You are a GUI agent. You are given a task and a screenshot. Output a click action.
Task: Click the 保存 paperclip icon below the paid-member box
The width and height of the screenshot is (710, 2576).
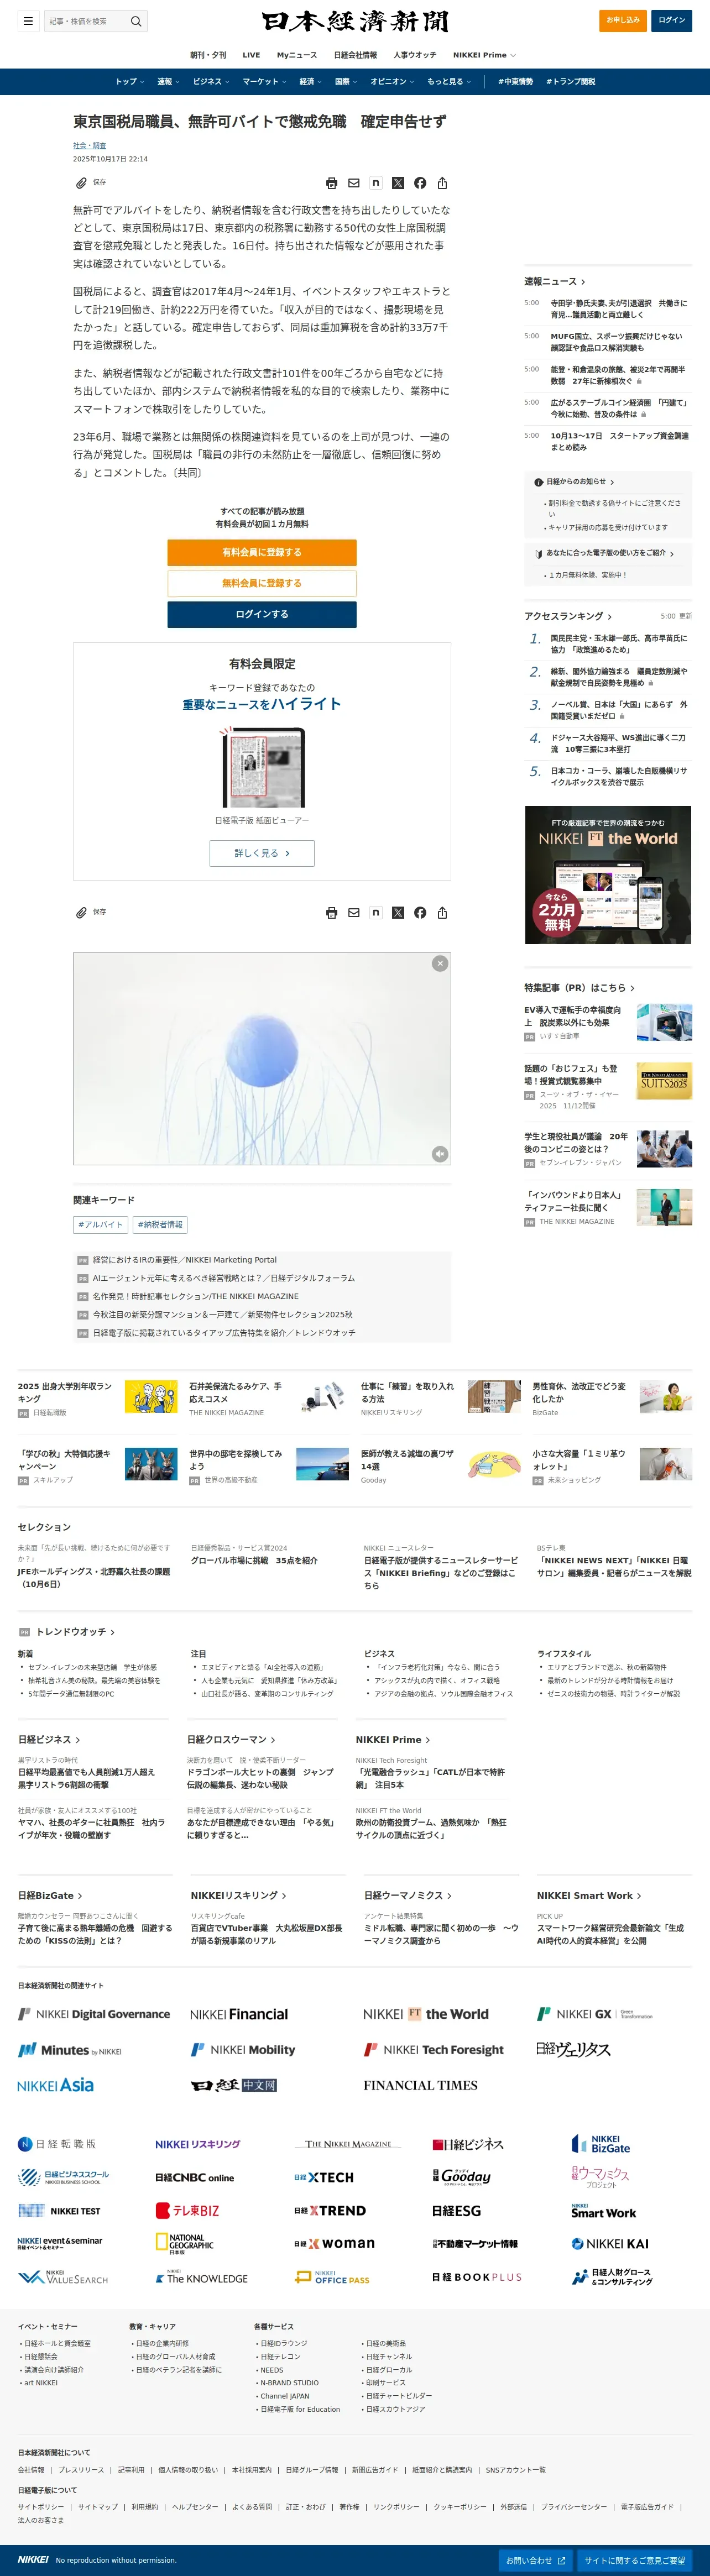tap(81, 912)
